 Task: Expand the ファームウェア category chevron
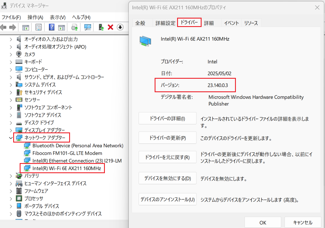pos(11,191)
